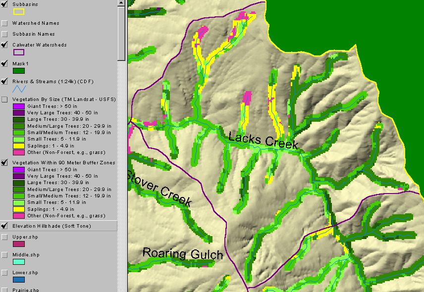The height and width of the screenshot is (292, 424).
Task: Enable Vegetation By Size theme checkbox
Action: point(4,99)
